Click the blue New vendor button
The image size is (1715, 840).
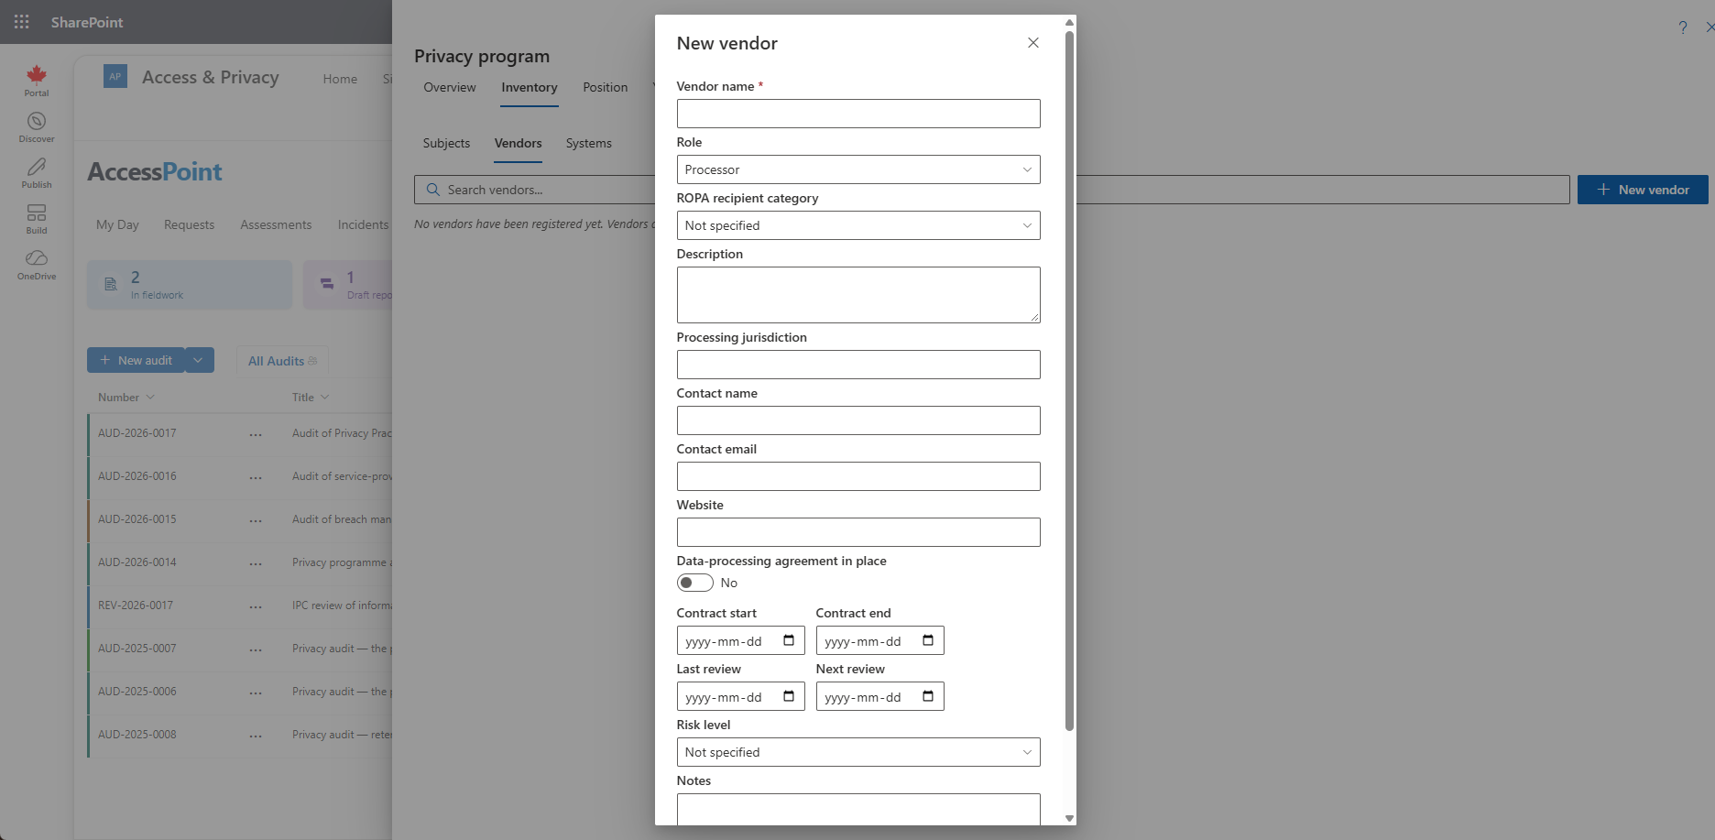pyautogui.click(x=1643, y=190)
